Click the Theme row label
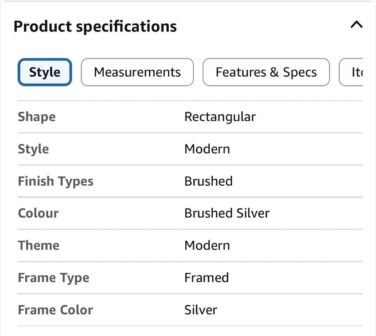Image resolution: width=376 pixels, height=336 pixels. pyautogui.click(x=39, y=246)
